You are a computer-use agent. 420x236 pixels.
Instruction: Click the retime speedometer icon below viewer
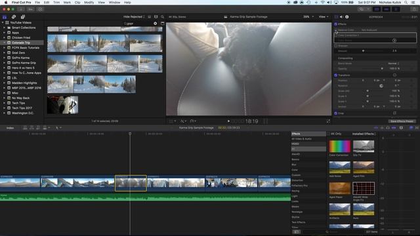193,121
